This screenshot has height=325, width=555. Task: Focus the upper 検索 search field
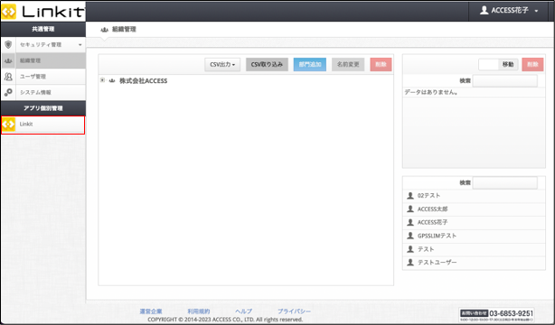click(504, 81)
